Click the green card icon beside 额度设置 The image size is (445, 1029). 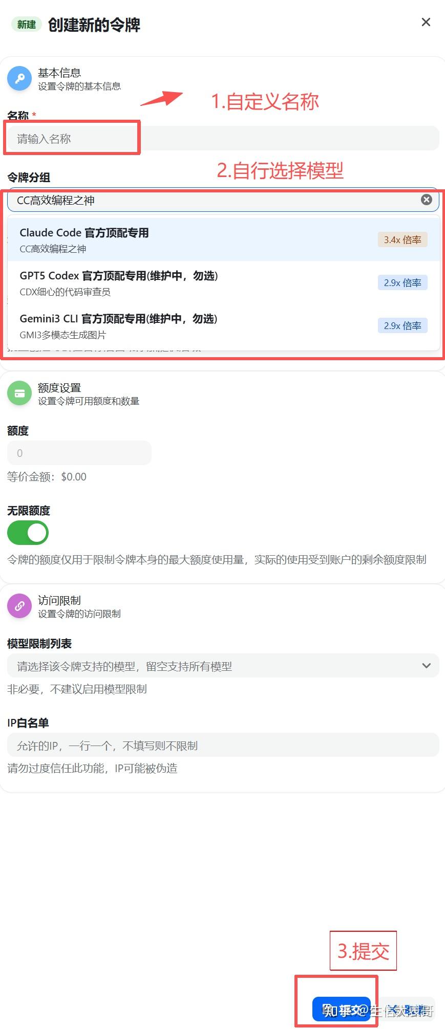point(19,393)
